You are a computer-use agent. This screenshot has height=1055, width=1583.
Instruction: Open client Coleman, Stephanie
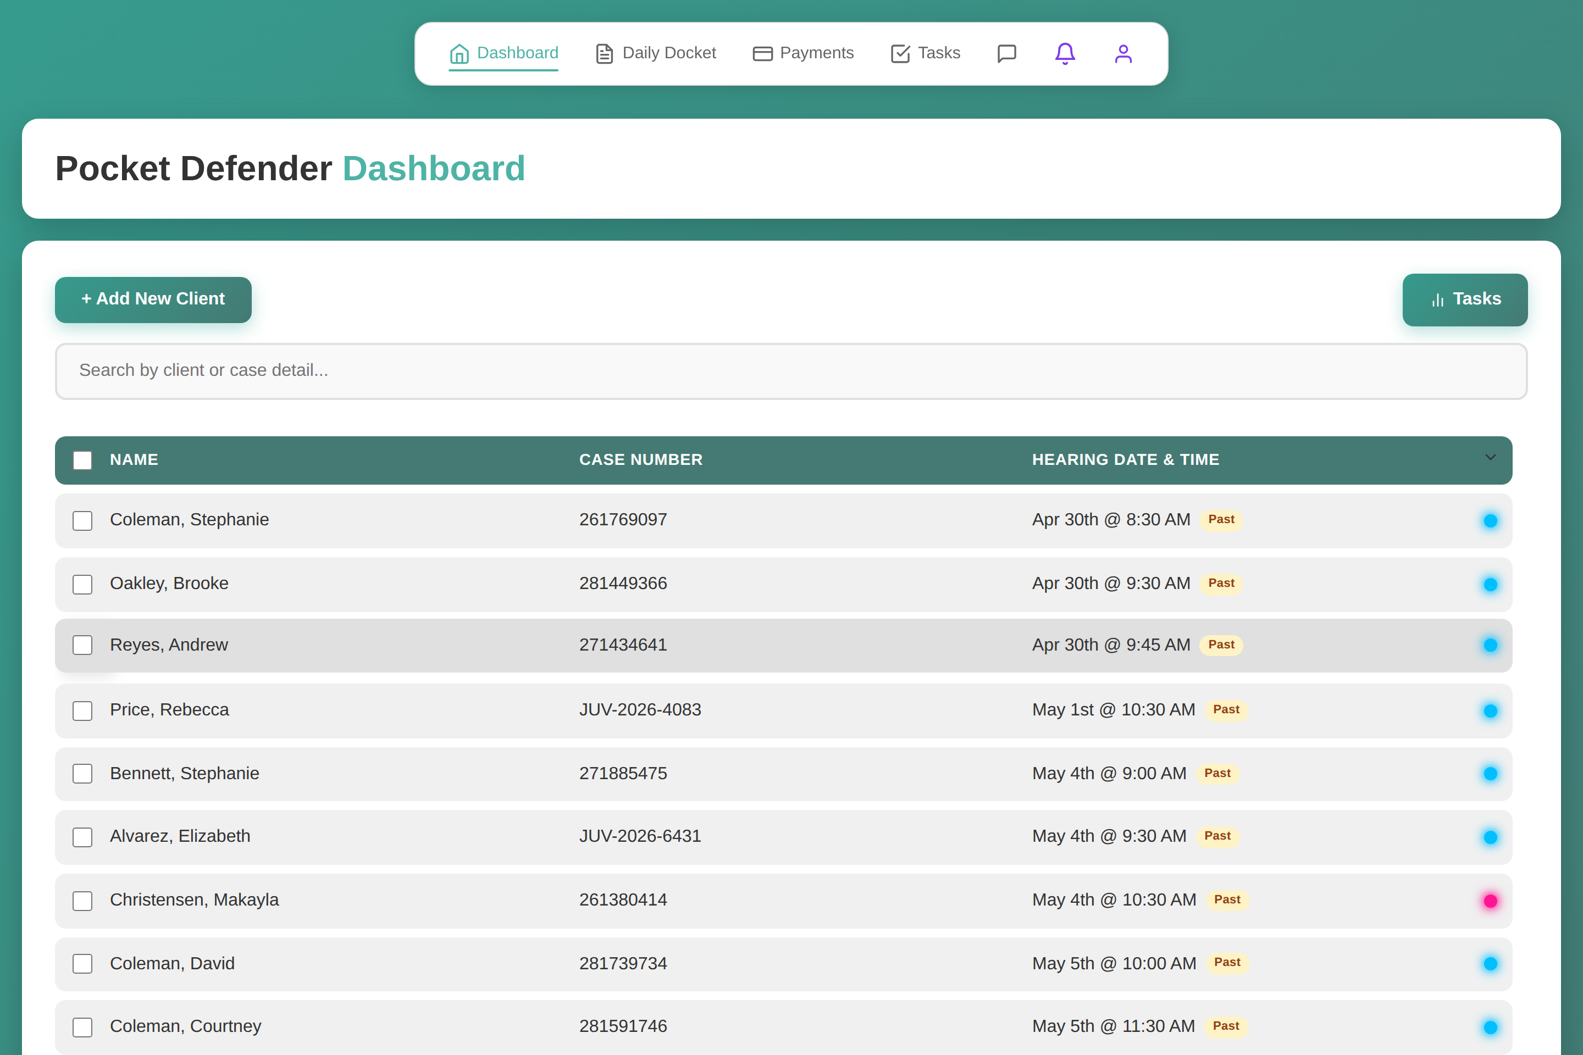click(189, 520)
